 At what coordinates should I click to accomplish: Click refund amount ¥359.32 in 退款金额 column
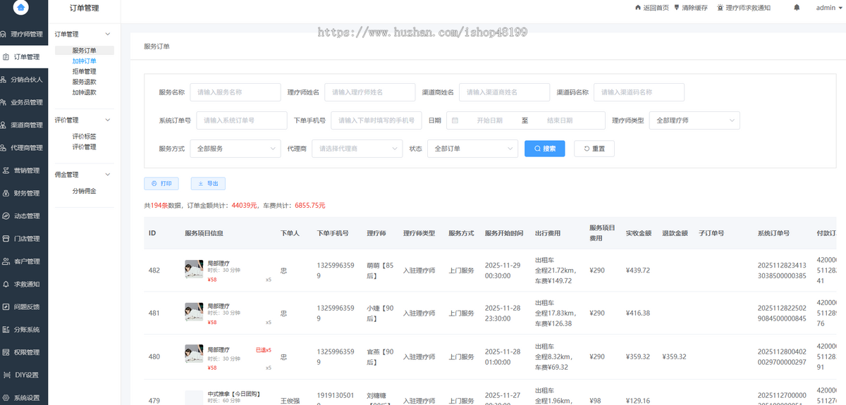[x=675, y=356]
